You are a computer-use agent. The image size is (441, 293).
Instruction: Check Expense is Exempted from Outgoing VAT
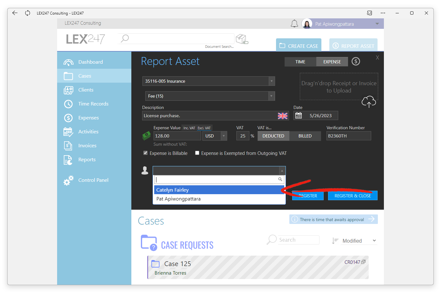click(197, 153)
